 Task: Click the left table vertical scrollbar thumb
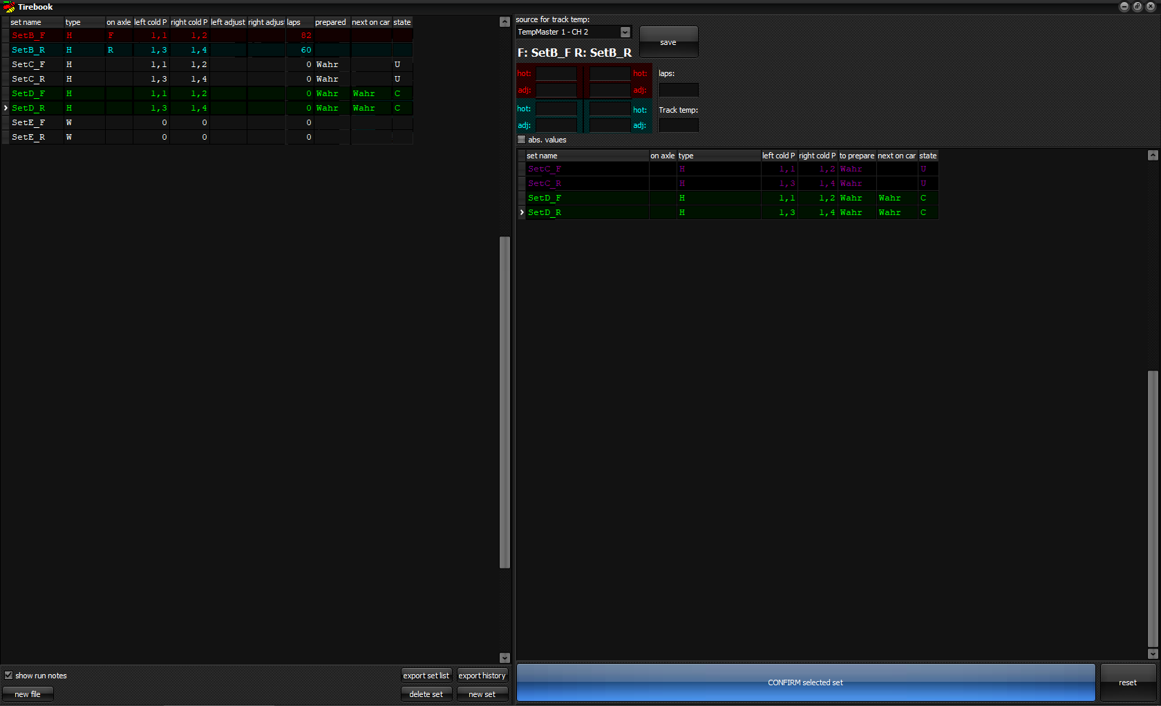click(x=504, y=402)
